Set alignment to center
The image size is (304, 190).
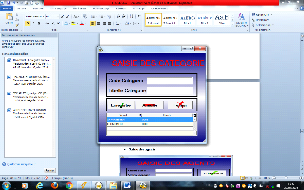click(98, 24)
